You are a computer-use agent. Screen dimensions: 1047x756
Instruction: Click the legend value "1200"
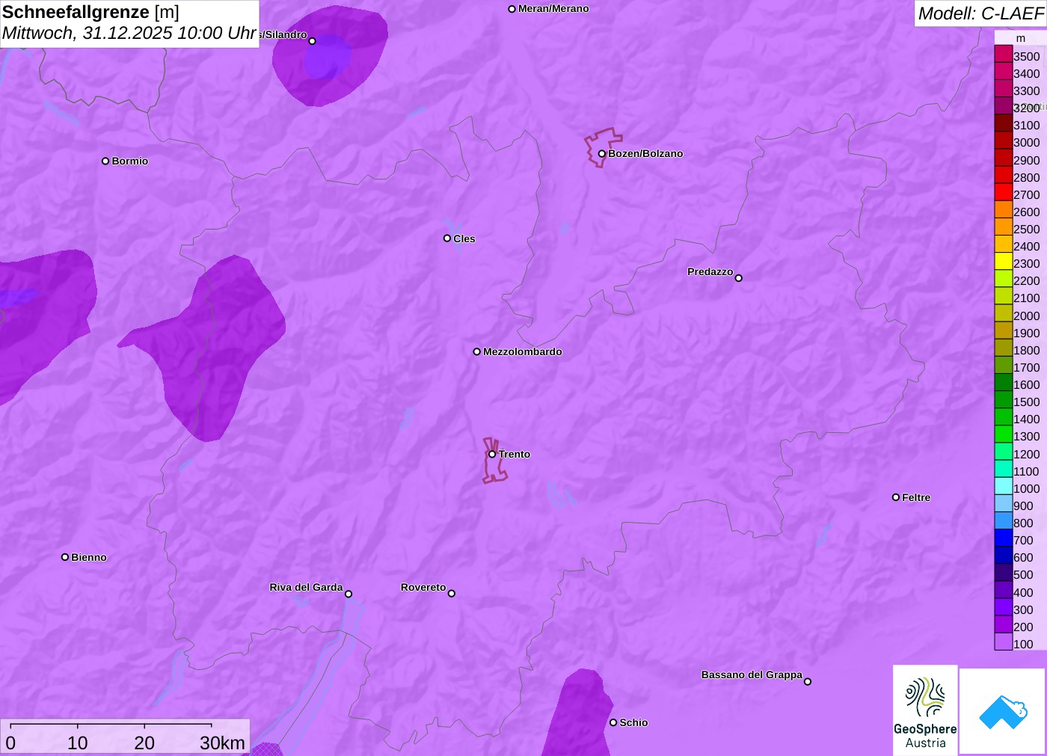click(1027, 454)
